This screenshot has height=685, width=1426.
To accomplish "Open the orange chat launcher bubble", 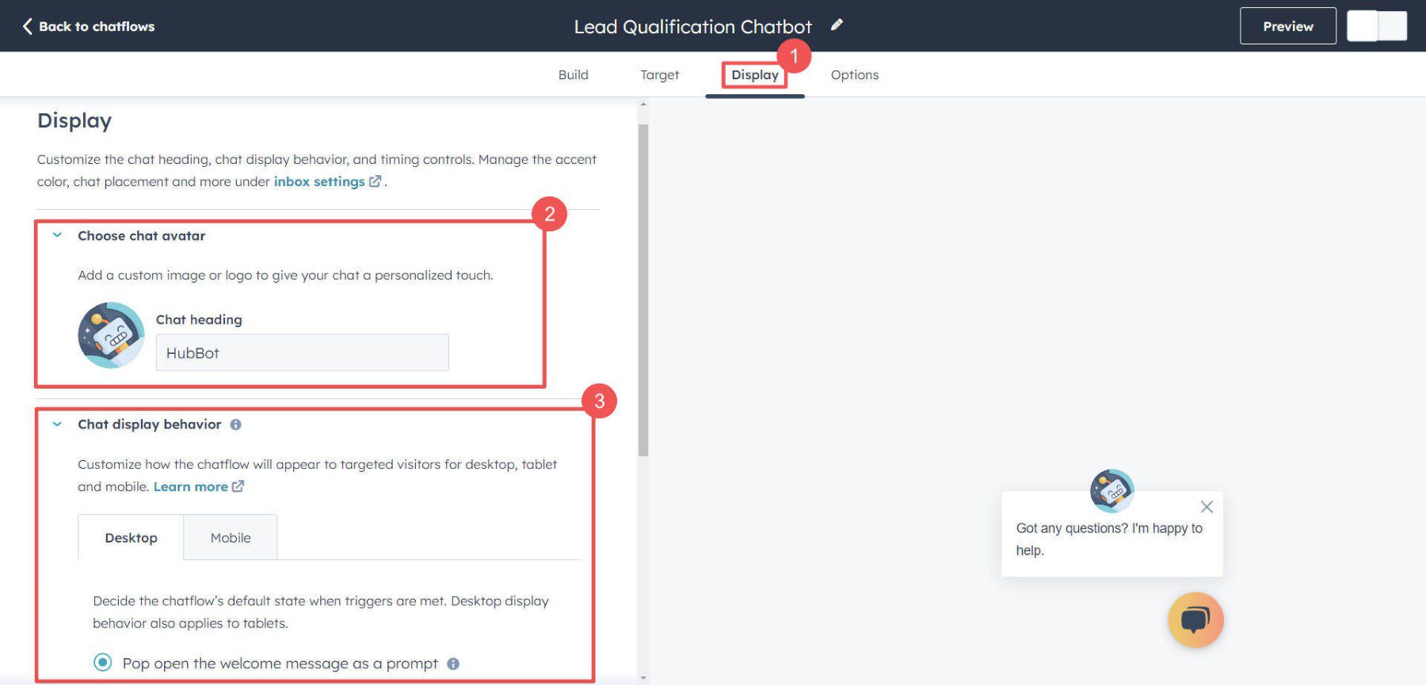I will click(x=1195, y=620).
